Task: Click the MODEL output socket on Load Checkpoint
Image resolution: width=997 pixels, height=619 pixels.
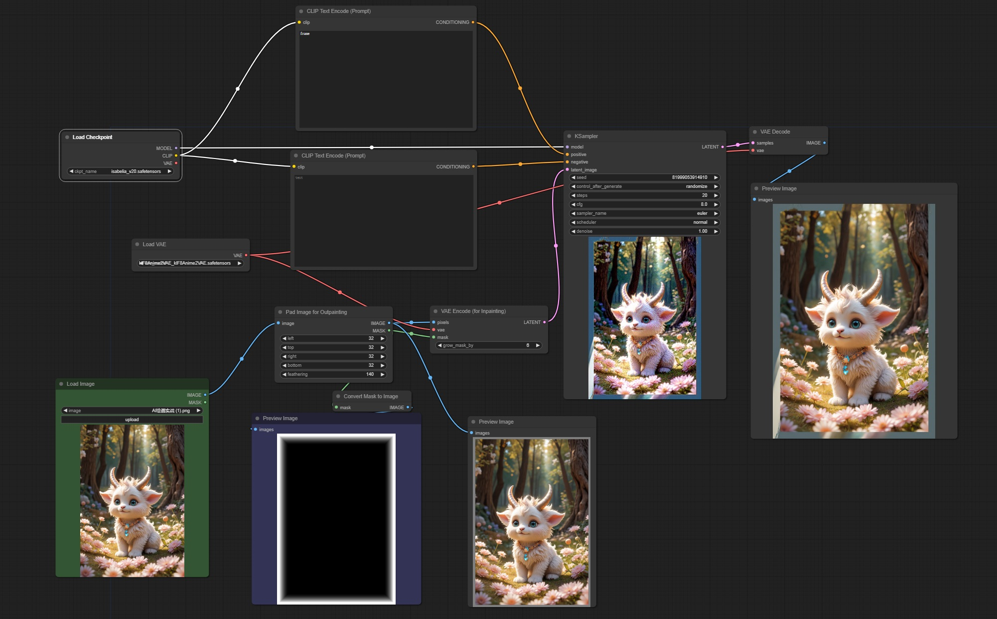Action: click(x=176, y=148)
